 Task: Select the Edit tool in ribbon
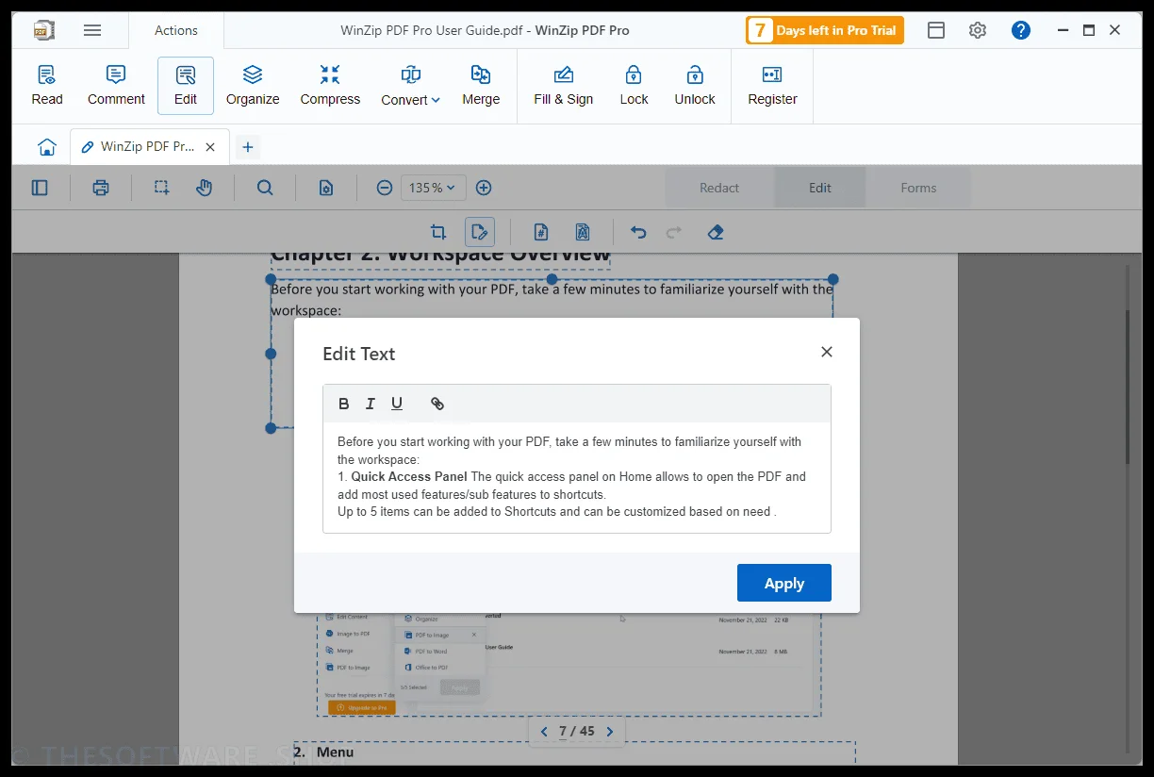click(x=186, y=86)
